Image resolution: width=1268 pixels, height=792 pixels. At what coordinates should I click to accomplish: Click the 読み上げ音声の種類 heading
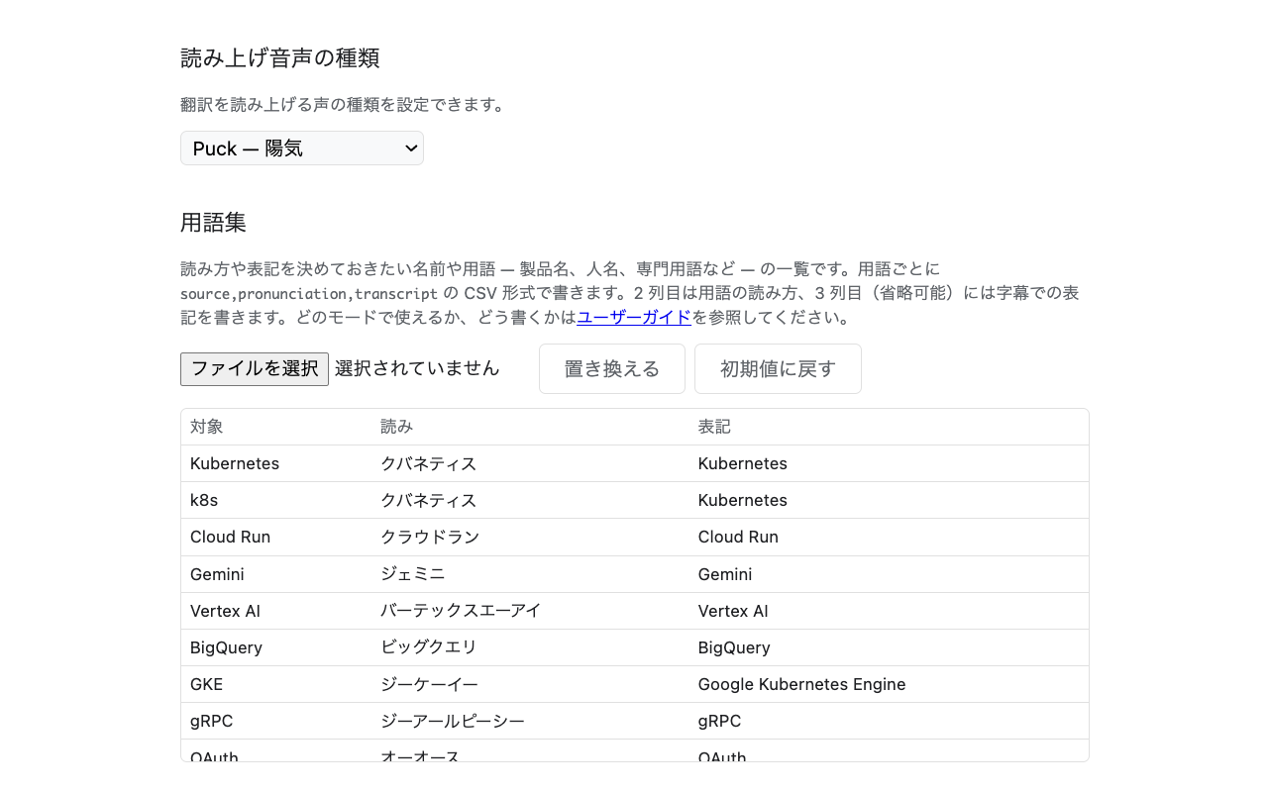click(280, 58)
